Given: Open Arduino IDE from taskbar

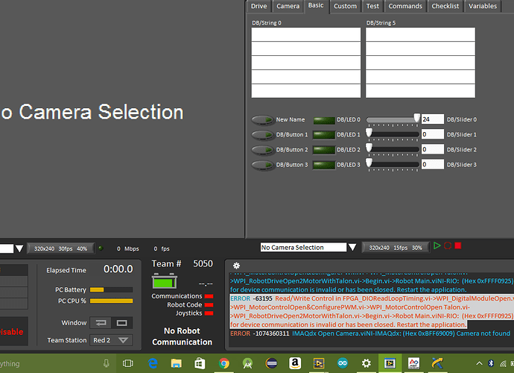Looking at the screenshot, I should [343, 363].
